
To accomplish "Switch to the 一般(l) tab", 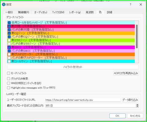I will (x=9, y=12).
